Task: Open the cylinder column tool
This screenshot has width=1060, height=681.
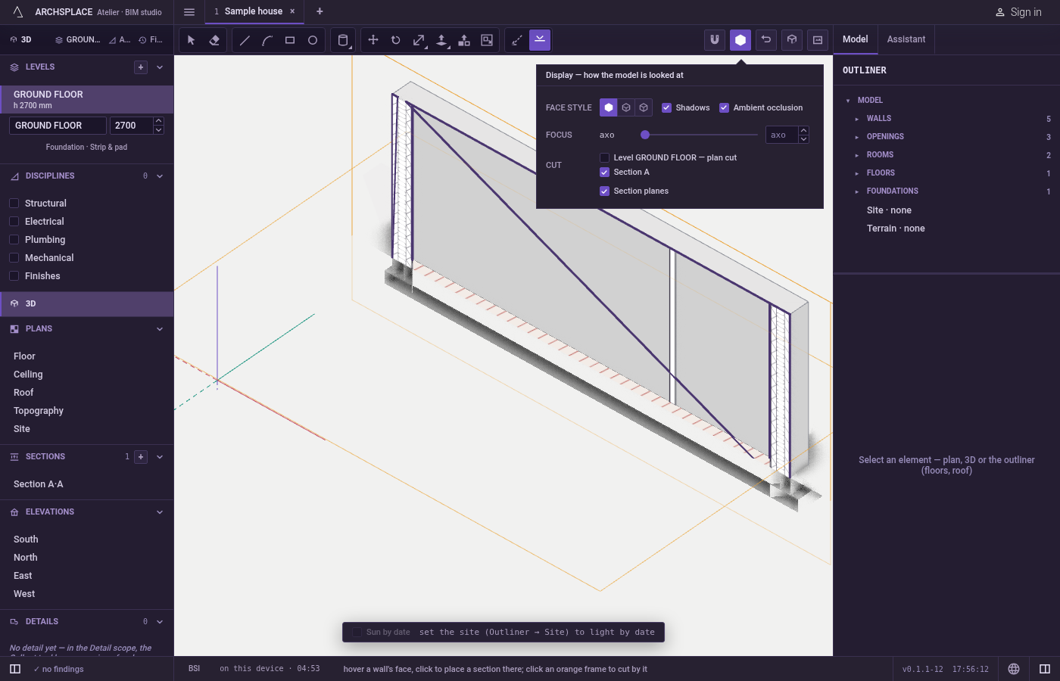Action: pos(343,40)
